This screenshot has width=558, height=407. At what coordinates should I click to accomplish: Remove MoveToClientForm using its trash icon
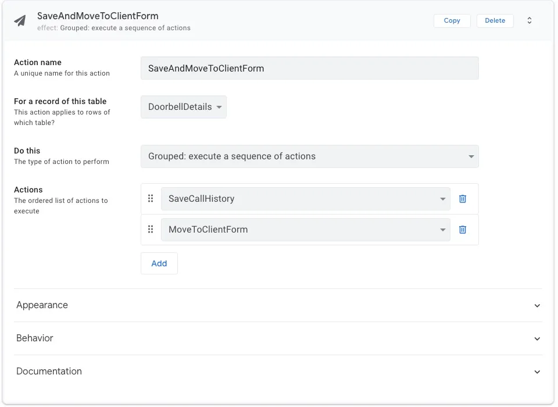click(463, 230)
